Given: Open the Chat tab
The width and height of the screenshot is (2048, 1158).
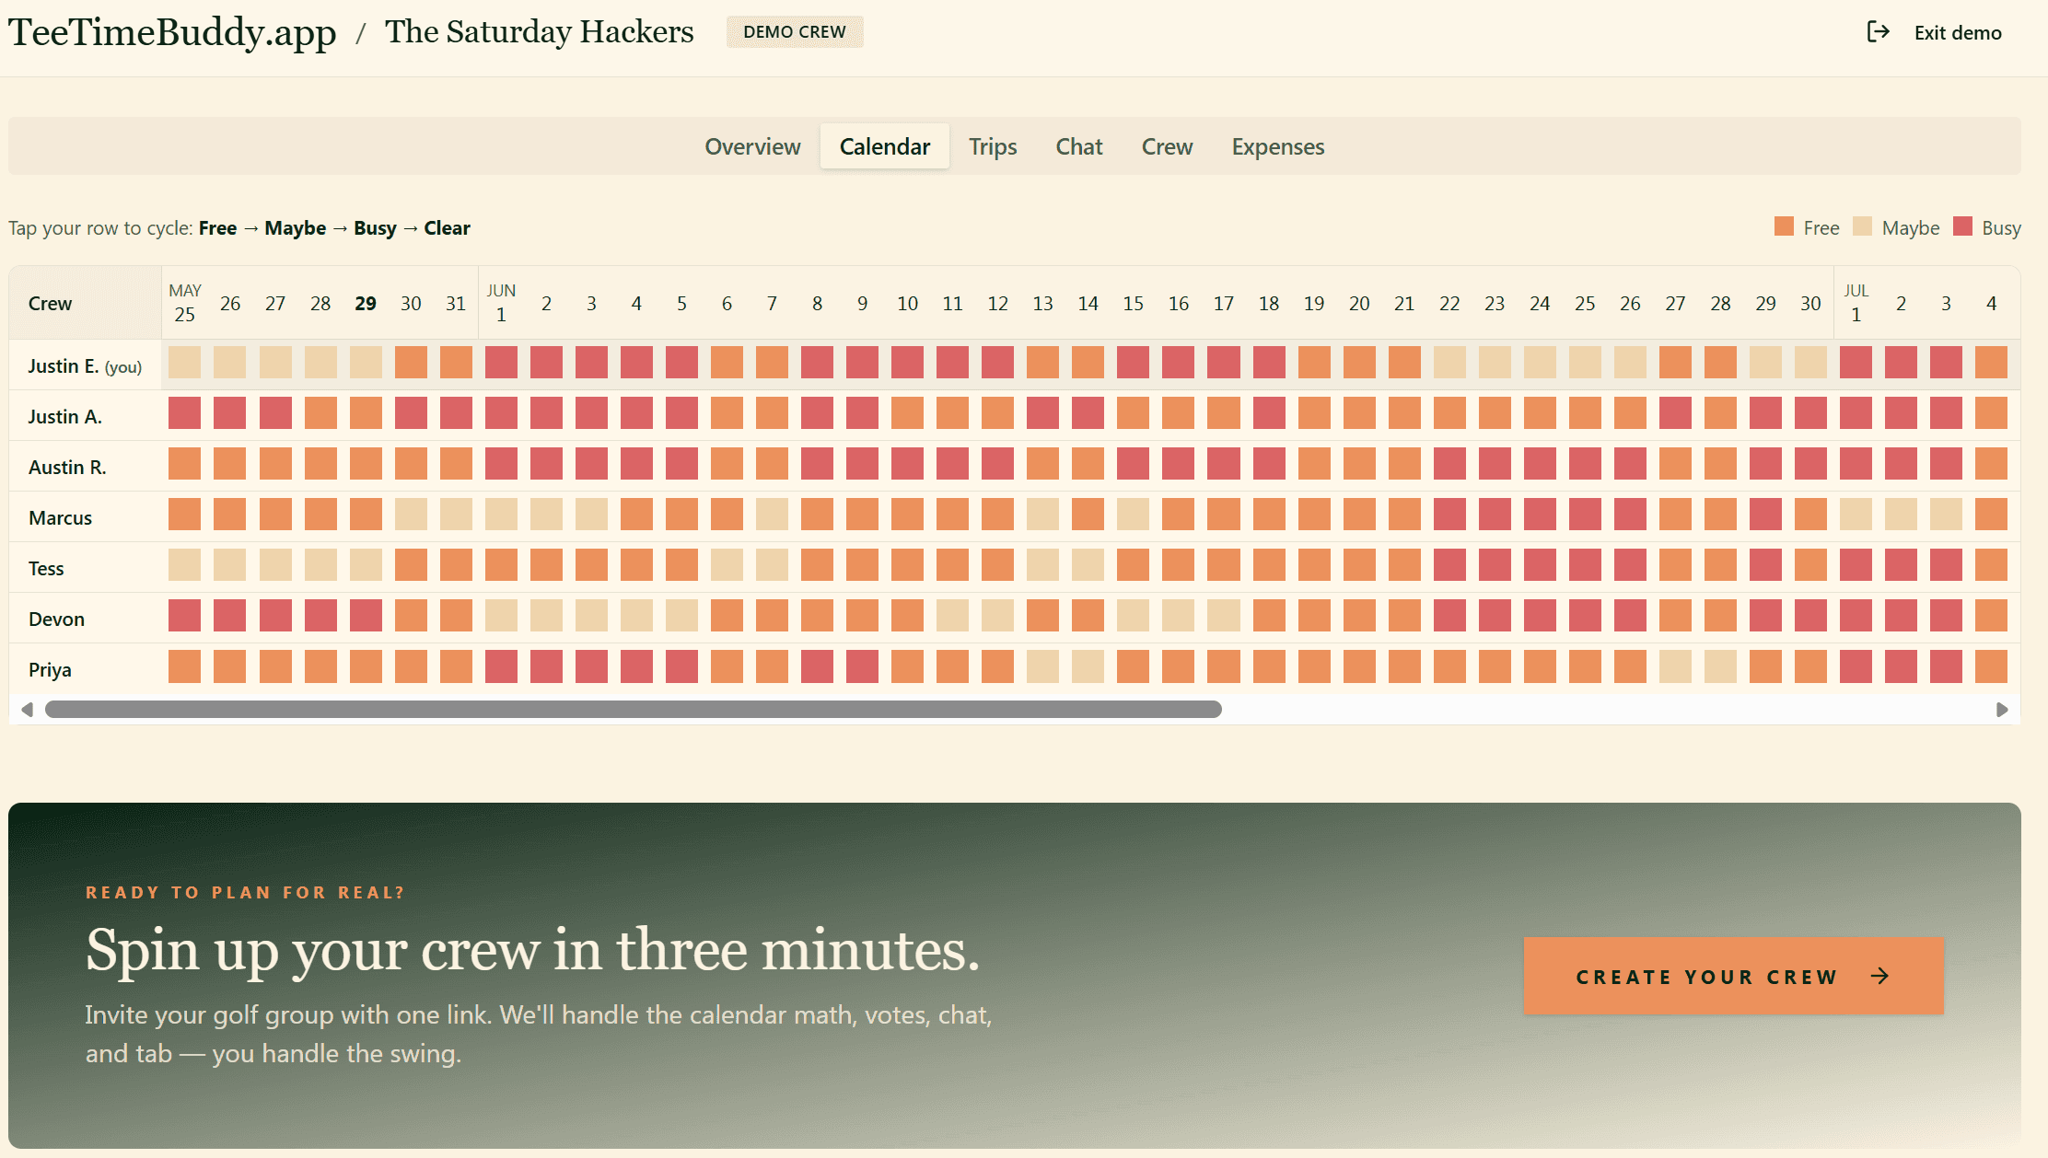Looking at the screenshot, I should tap(1079, 146).
